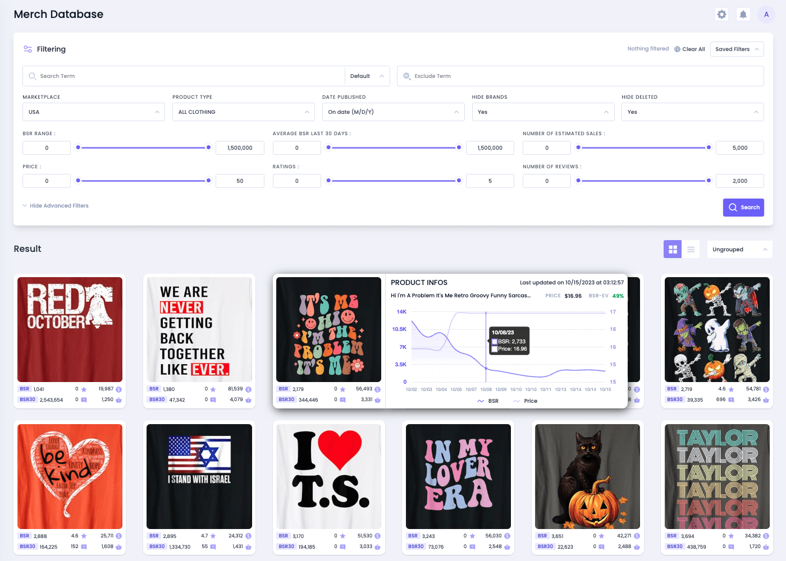
Task: Open the I heart T.S. shirt thumbnail
Action: click(329, 476)
